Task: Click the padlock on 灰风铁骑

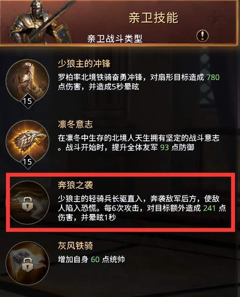Action: [28, 265]
